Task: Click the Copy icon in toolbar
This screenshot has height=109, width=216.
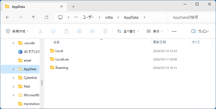Action: click(54, 31)
